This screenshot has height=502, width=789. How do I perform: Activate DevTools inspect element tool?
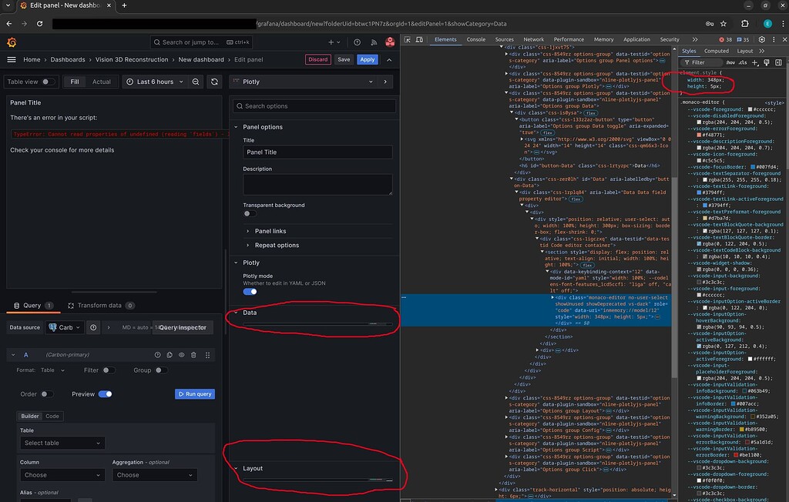(406, 38)
